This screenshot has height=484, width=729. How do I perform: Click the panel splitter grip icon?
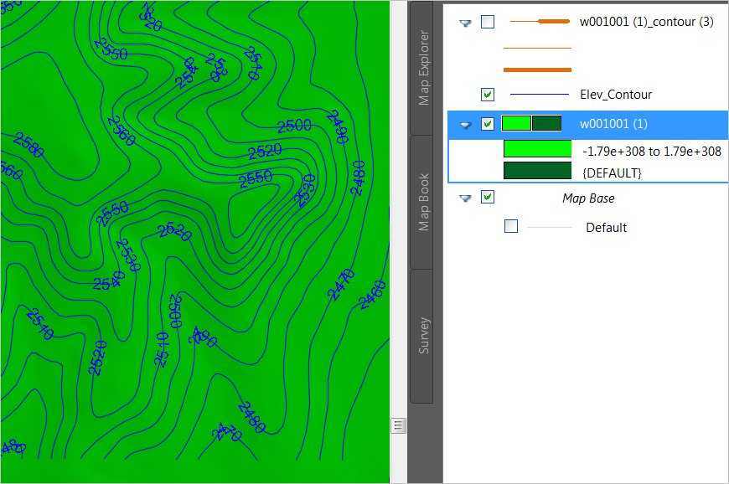398,425
